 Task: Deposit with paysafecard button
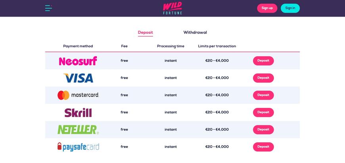tap(263, 147)
